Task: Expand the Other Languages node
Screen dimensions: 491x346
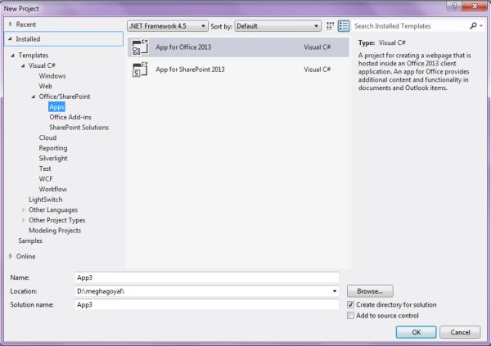Action: [x=23, y=209]
